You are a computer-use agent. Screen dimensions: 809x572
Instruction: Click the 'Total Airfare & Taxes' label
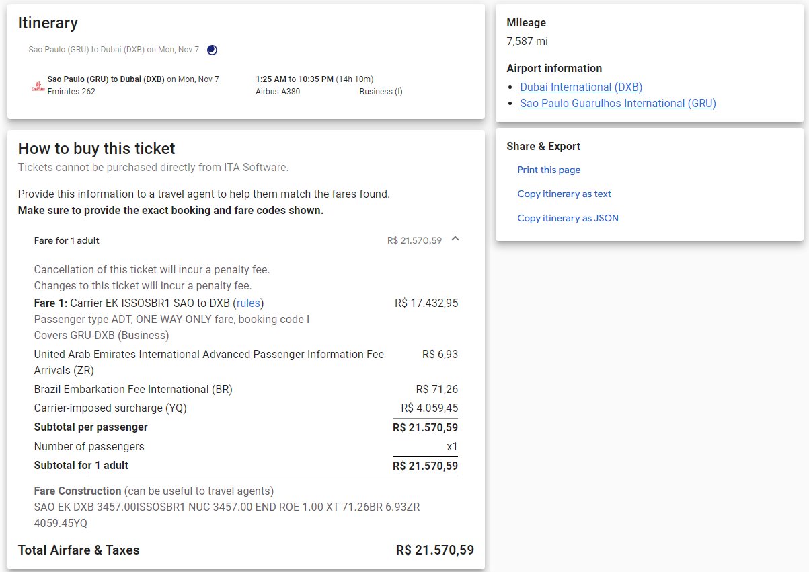pos(79,550)
